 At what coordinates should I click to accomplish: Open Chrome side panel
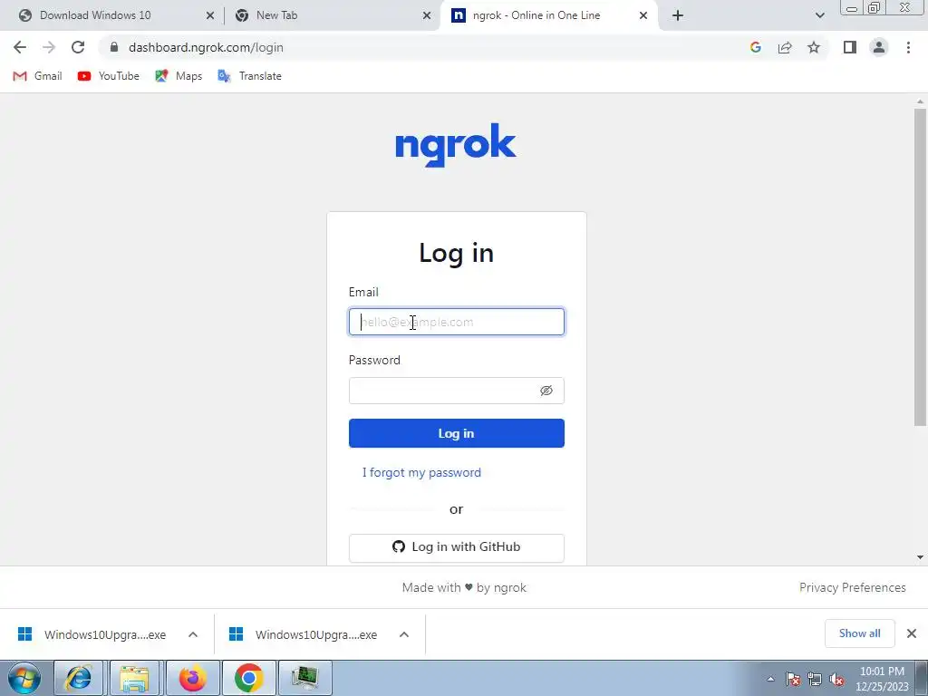850,47
